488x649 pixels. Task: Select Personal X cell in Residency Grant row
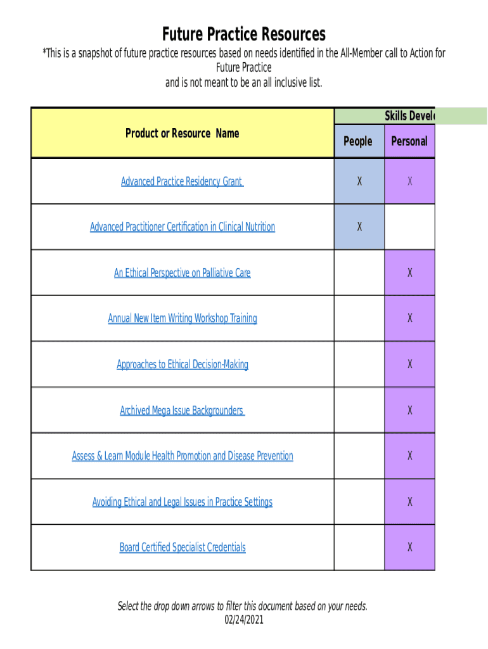coord(410,182)
